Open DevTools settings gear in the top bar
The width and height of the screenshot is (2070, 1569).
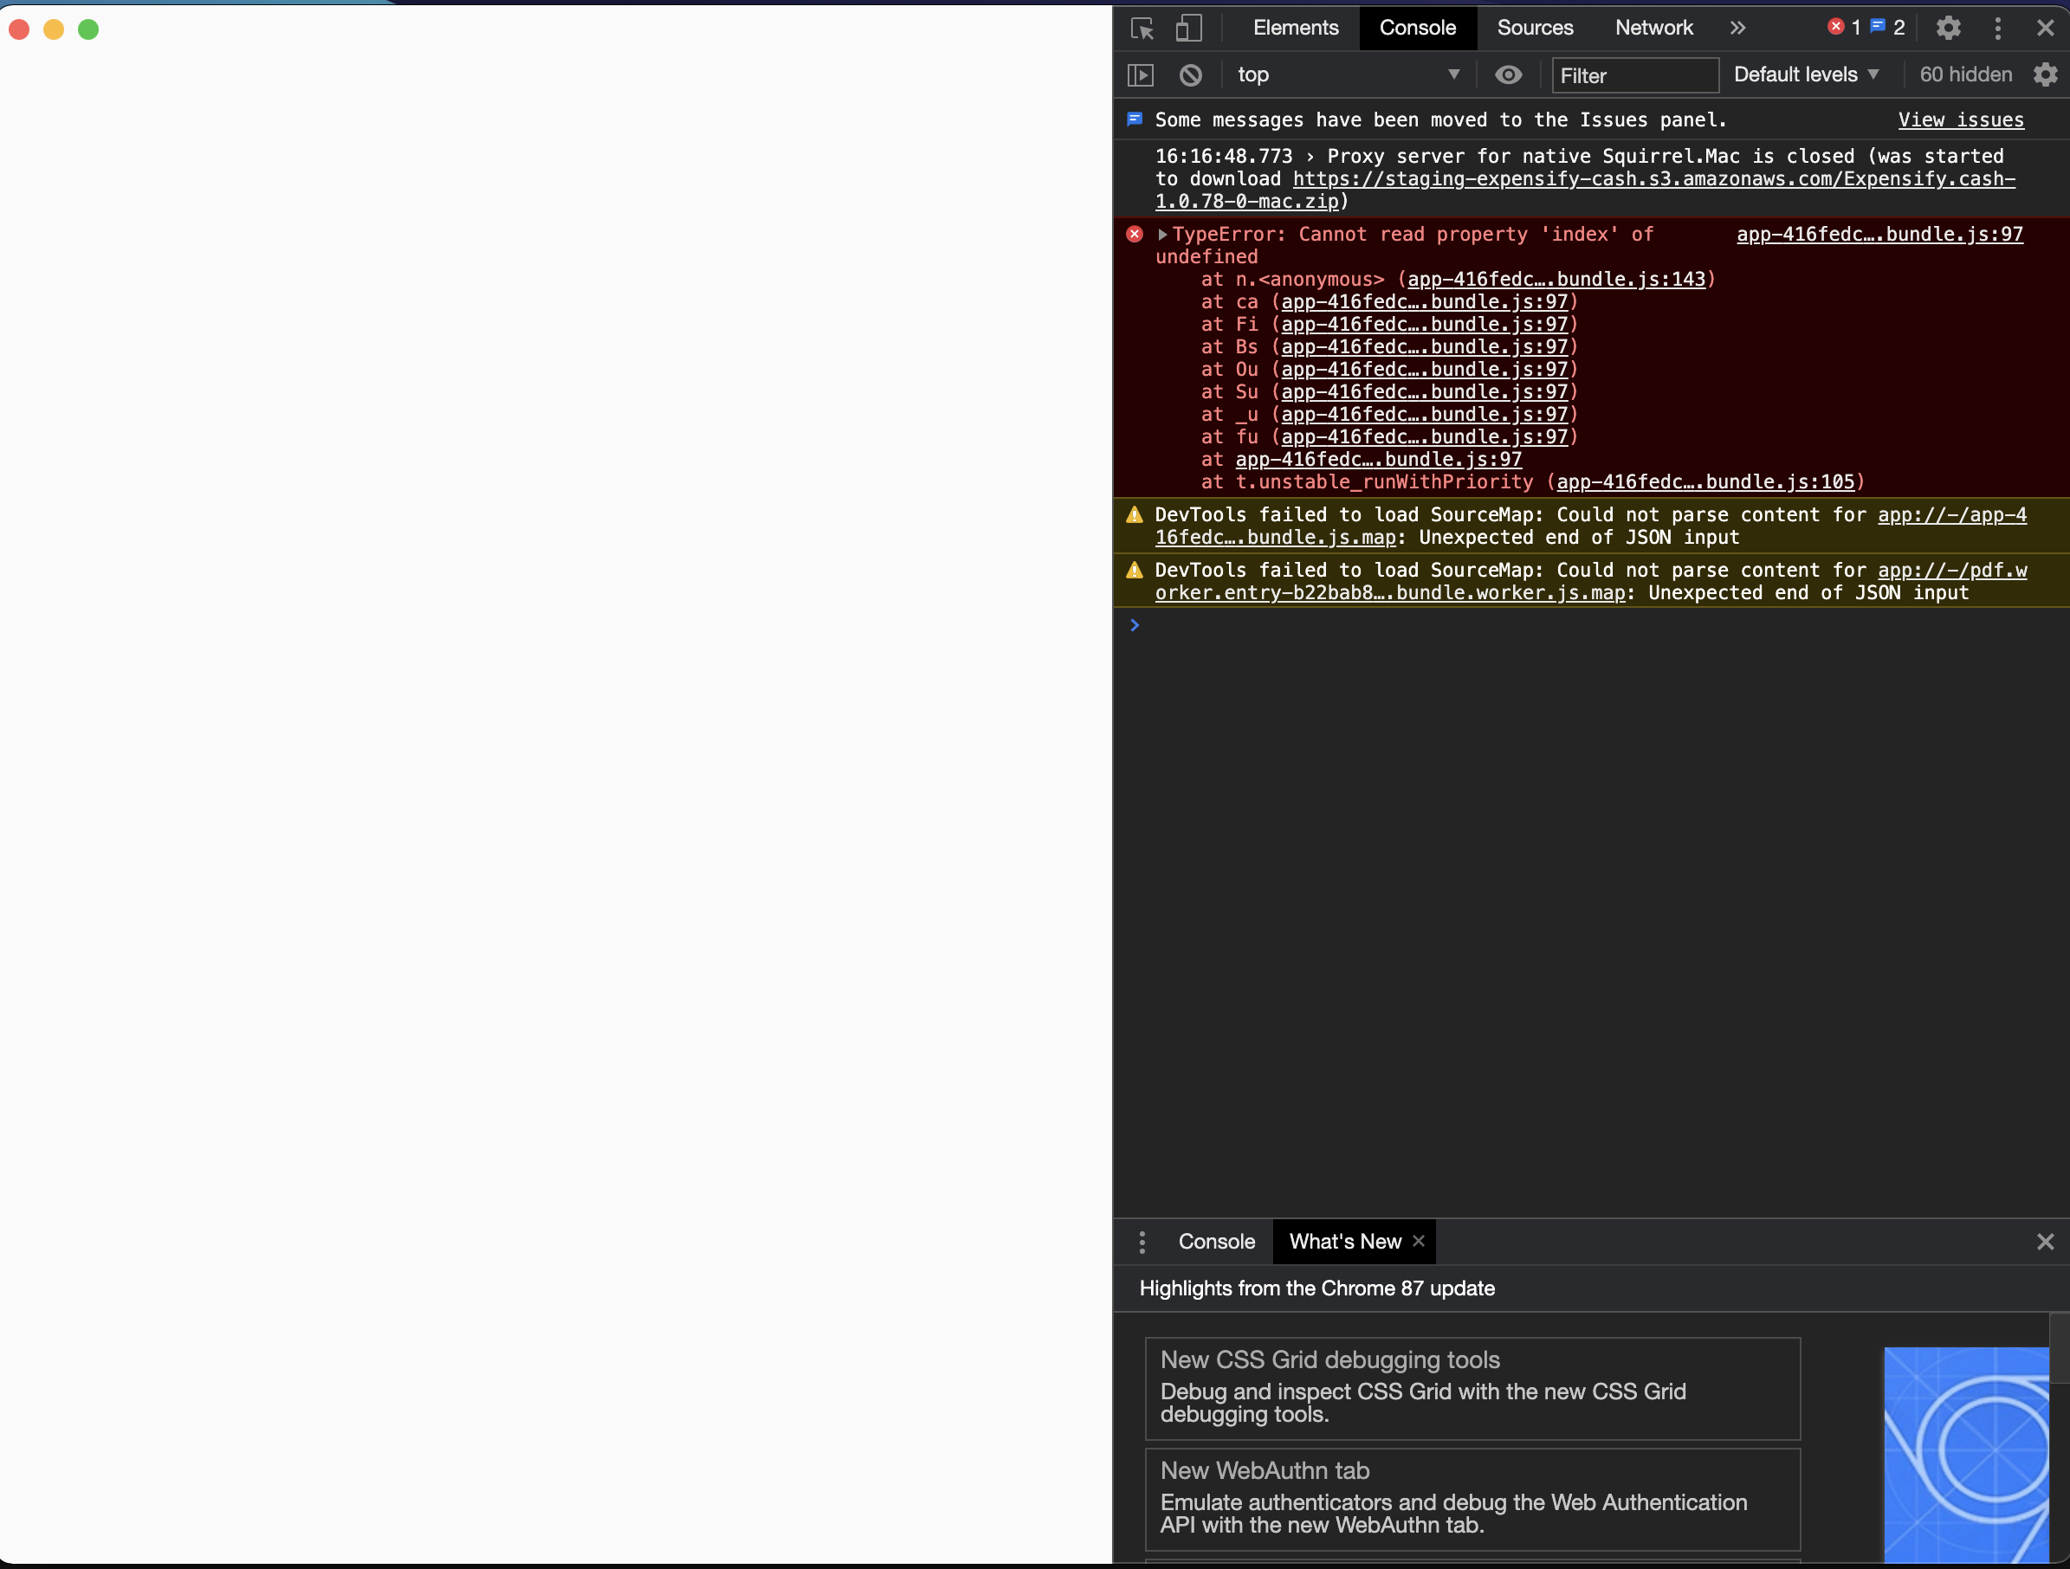point(1949,28)
